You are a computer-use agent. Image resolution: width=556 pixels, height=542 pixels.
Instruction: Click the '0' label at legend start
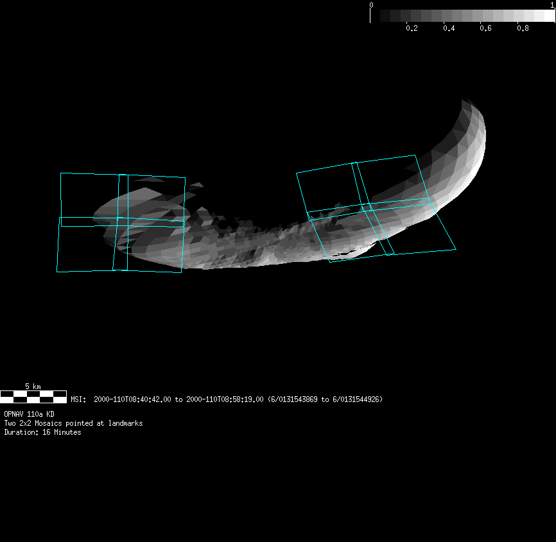click(x=371, y=5)
